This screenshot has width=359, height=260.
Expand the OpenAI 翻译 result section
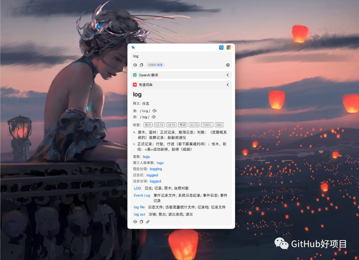coord(228,75)
